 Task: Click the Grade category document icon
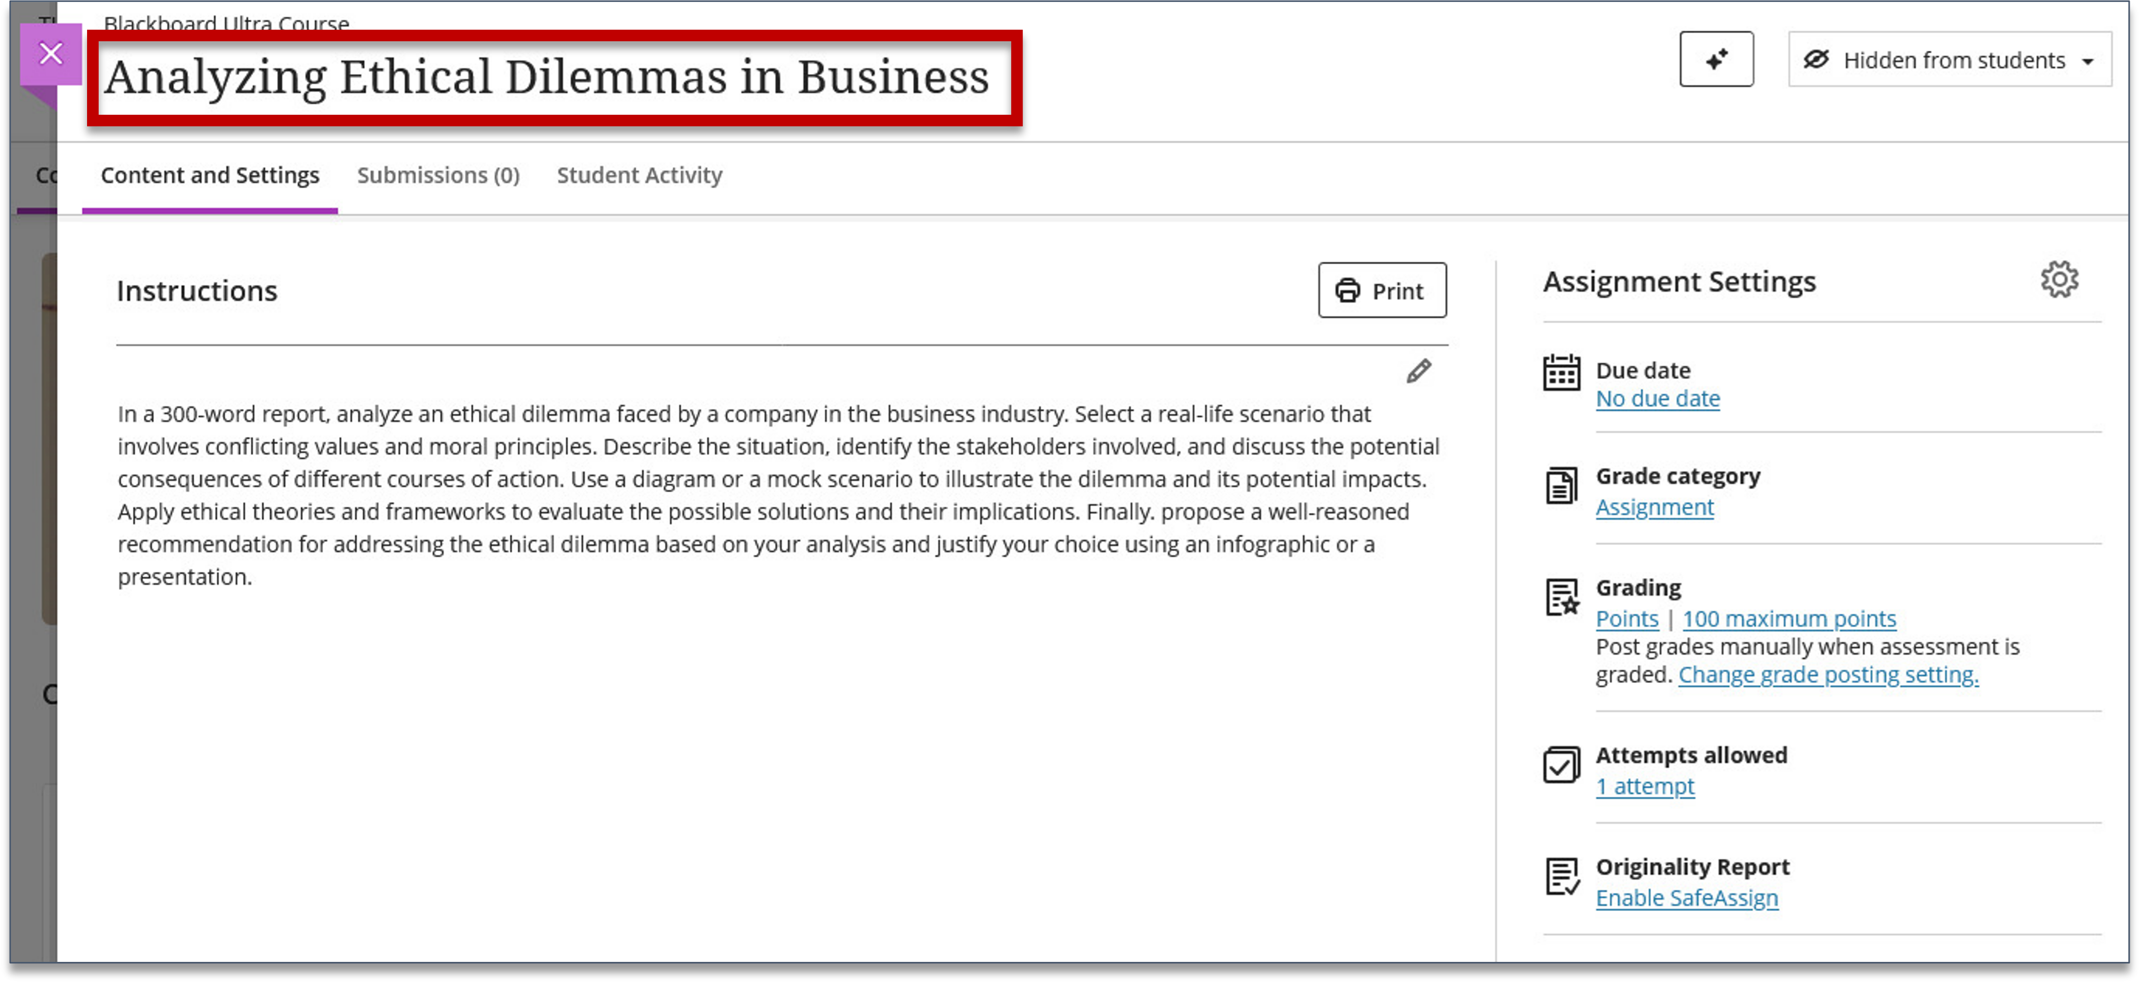pyautogui.click(x=1561, y=486)
